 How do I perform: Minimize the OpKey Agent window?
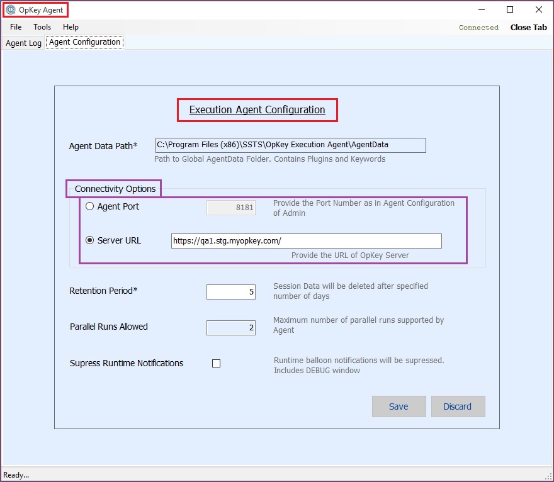[x=481, y=9]
